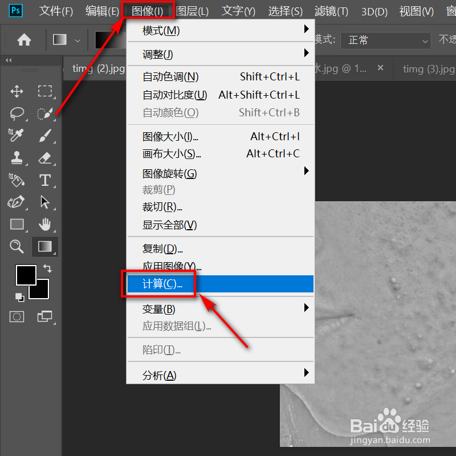This screenshot has width=456, height=456.
Task: Select the Rectangle shape tool
Action: coord(17,224)
